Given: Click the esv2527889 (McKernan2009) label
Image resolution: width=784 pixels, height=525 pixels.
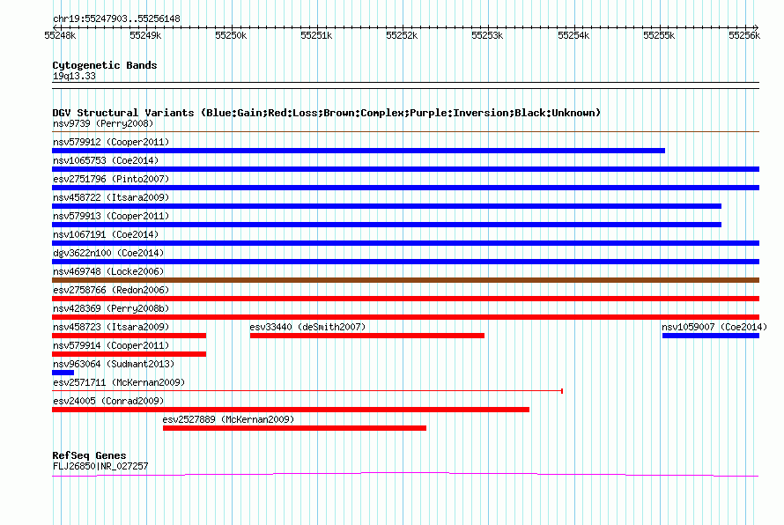Looking at the screenshot, I should coord(228,419).
